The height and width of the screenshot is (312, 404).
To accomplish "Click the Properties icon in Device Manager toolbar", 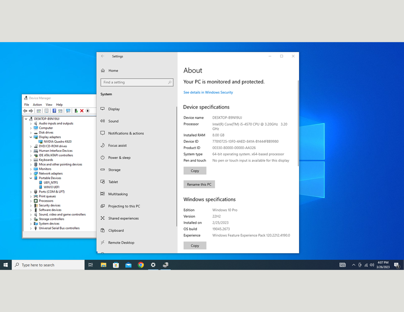I will coord(46,111).
